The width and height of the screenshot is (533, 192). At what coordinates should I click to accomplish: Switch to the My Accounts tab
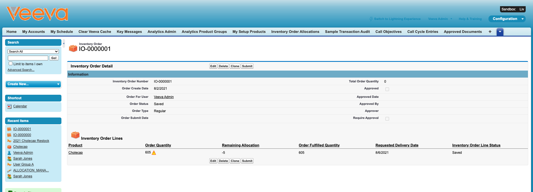point(34,32)
